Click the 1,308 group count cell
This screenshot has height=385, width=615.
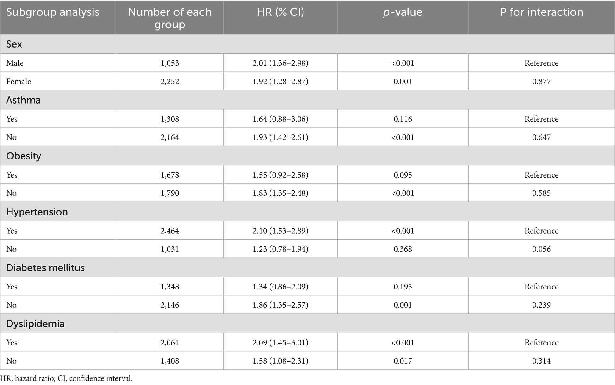point(170,119)
